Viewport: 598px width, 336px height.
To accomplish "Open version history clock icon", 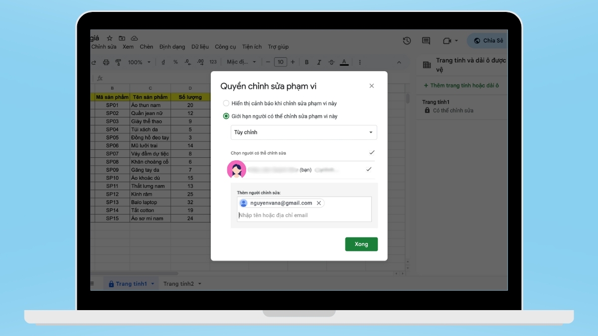I will pos(407,41).
